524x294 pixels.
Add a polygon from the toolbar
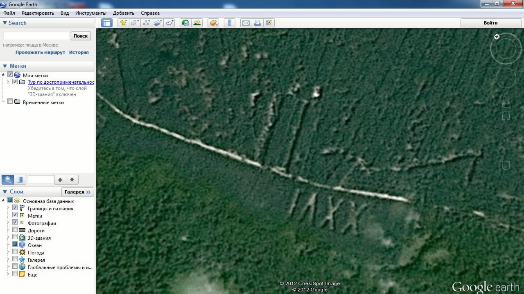[135, 23]
